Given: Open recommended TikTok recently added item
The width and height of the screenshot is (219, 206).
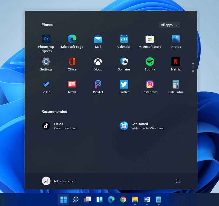Looking at the screenshot, I should [x=59, y=126].
